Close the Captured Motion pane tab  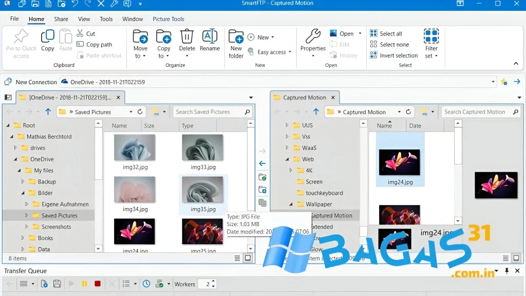tap(333, 97)
